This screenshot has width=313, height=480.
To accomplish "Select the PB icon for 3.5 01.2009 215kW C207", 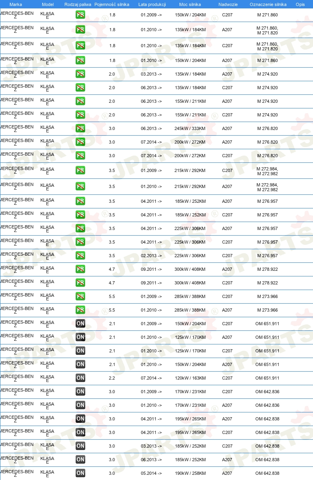I will point(80,170).
